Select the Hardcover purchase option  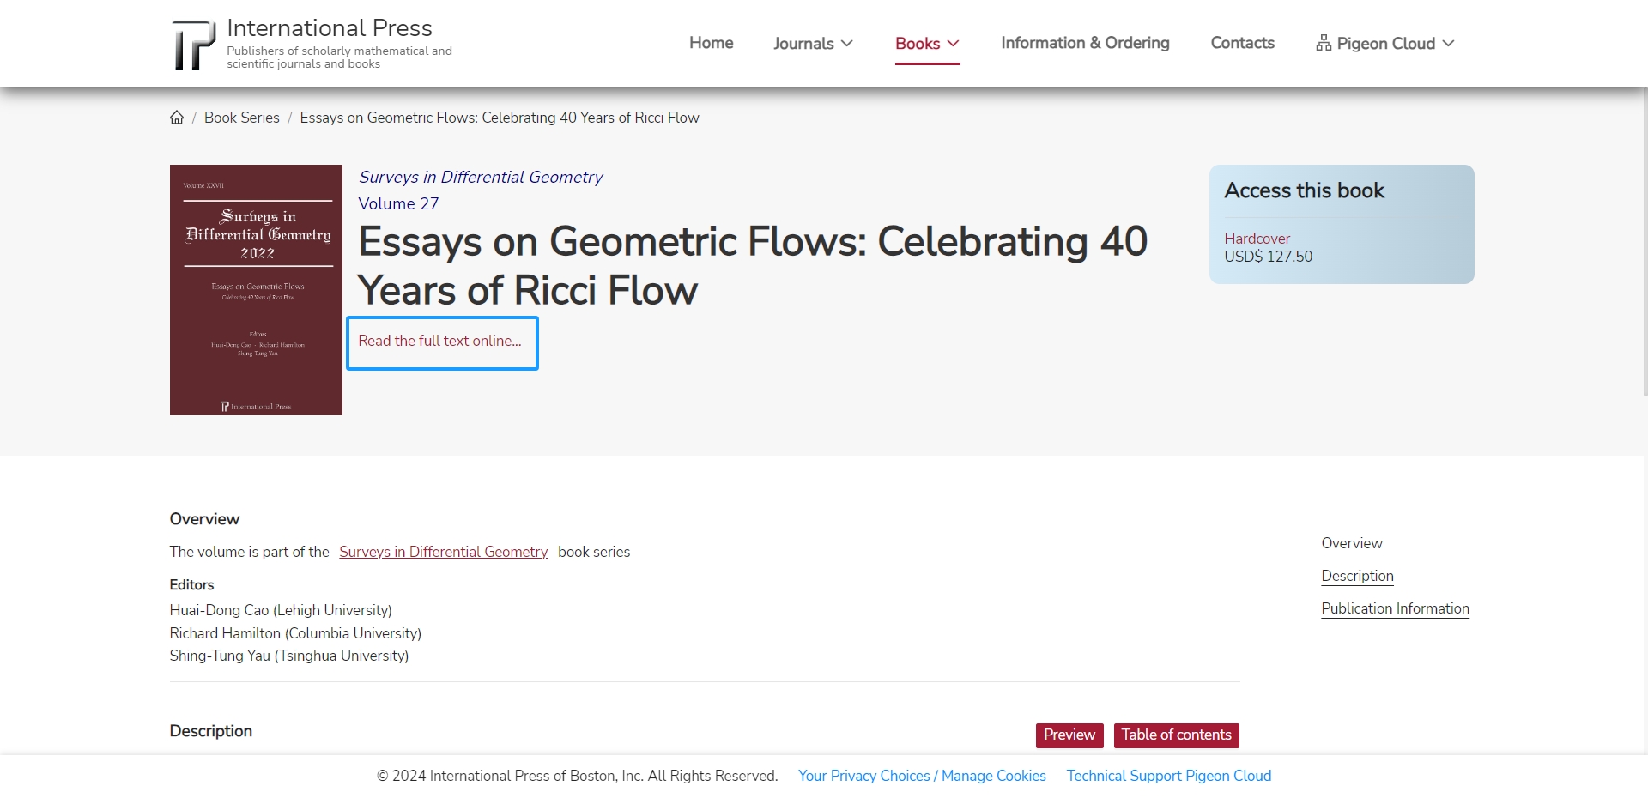[x=1257, y=239]
